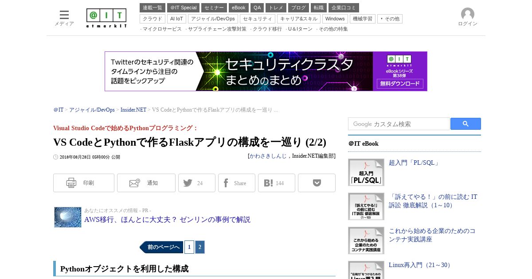Print article via 印刷 button
The height and width of the screenshot is (279, 532).
84,183
